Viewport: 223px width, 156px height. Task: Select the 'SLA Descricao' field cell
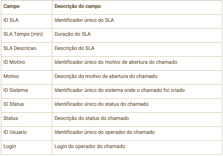click(27, 49)
